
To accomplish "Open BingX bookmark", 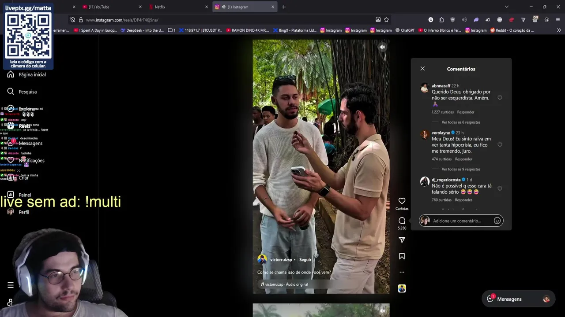I will pos(295,30).
